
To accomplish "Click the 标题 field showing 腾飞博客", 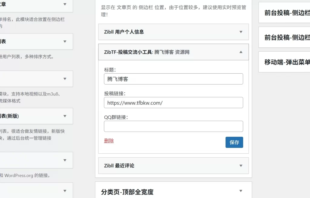I will (x=173, y=79).
